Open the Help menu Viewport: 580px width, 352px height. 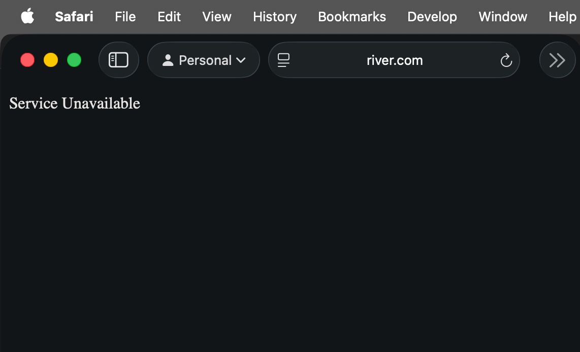pos(562,17)
